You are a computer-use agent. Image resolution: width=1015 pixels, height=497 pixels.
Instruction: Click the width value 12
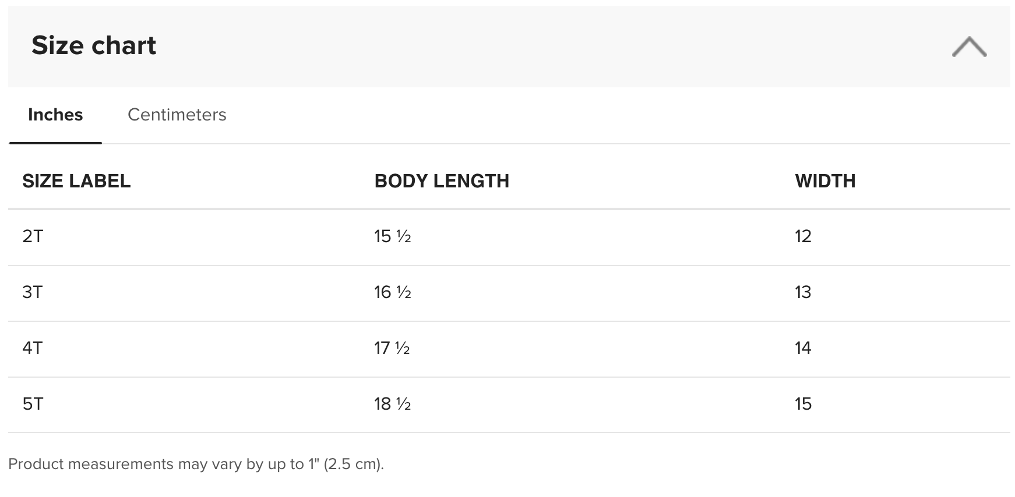tap(803, 236)
